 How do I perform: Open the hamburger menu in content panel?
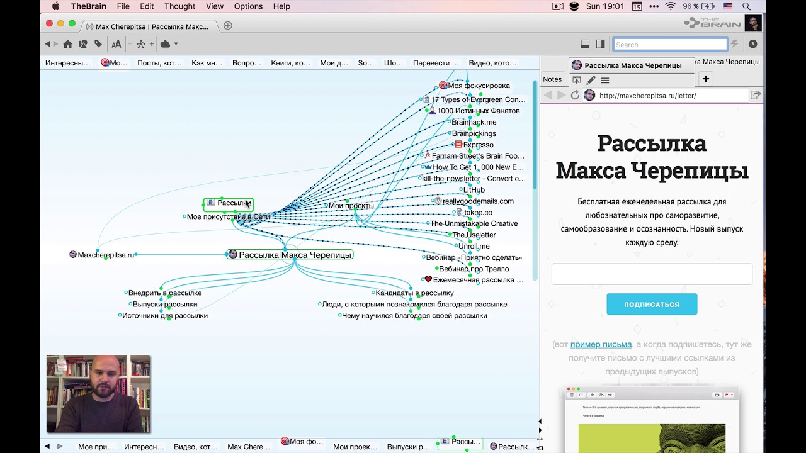click(605, 80)
